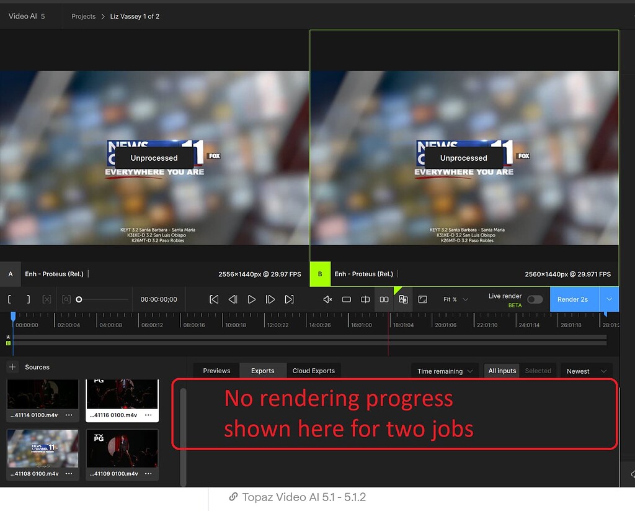Clear the current trim selection
The height and width of the screenshot is (511, 635).
coord(47,299)
